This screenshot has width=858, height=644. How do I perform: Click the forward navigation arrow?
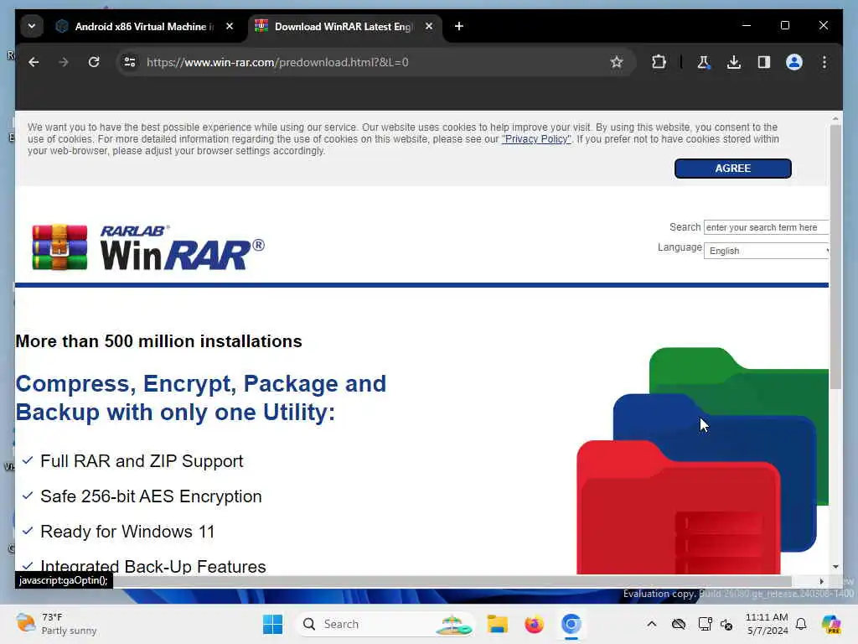coord(64,62)
